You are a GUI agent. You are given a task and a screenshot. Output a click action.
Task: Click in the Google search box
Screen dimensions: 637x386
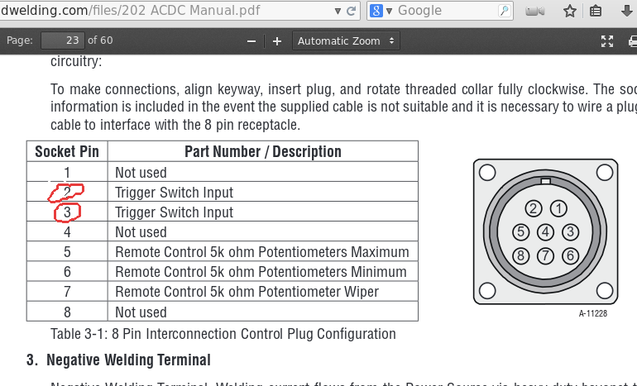(447, 12)
